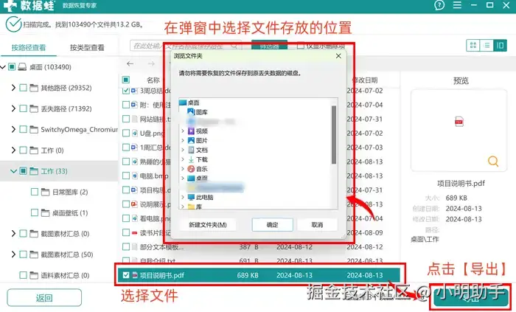Click the preview magnifier icon
Screen dimensions: 516x312
point(493,162)
